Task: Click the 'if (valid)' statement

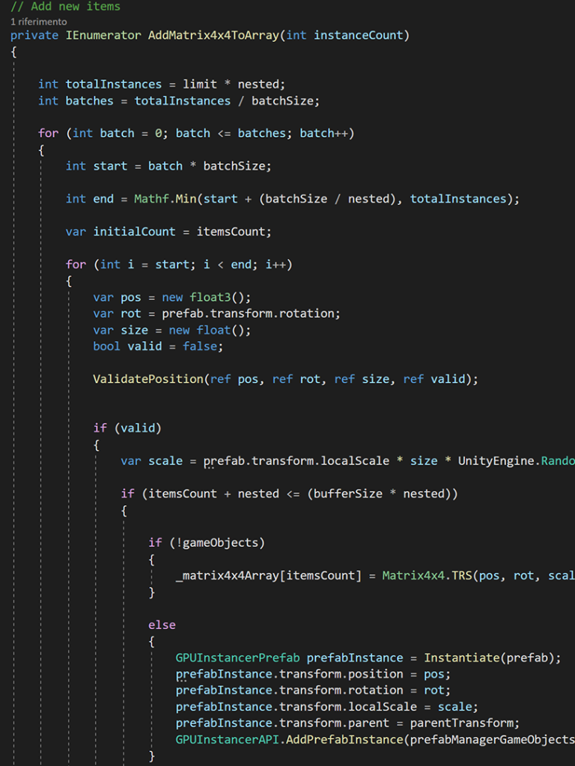Action: tap(127, 429)
